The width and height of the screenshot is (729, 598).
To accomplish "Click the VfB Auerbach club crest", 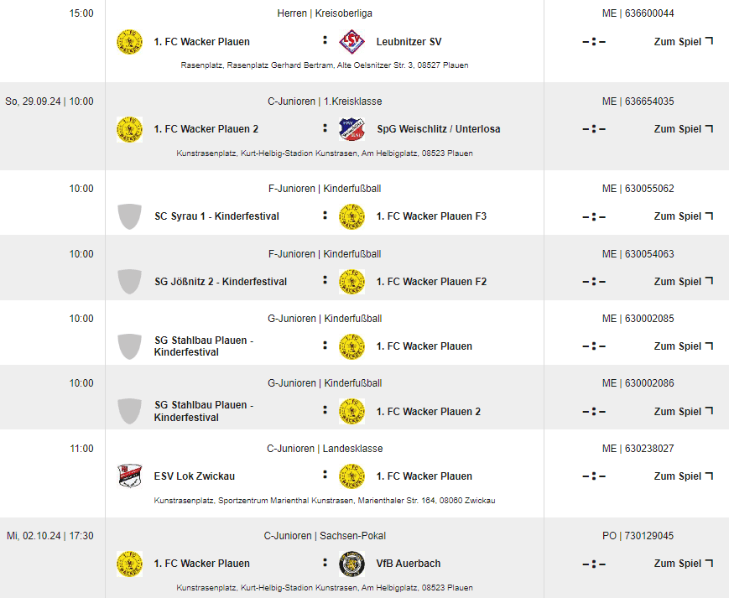I will [352, 564].
